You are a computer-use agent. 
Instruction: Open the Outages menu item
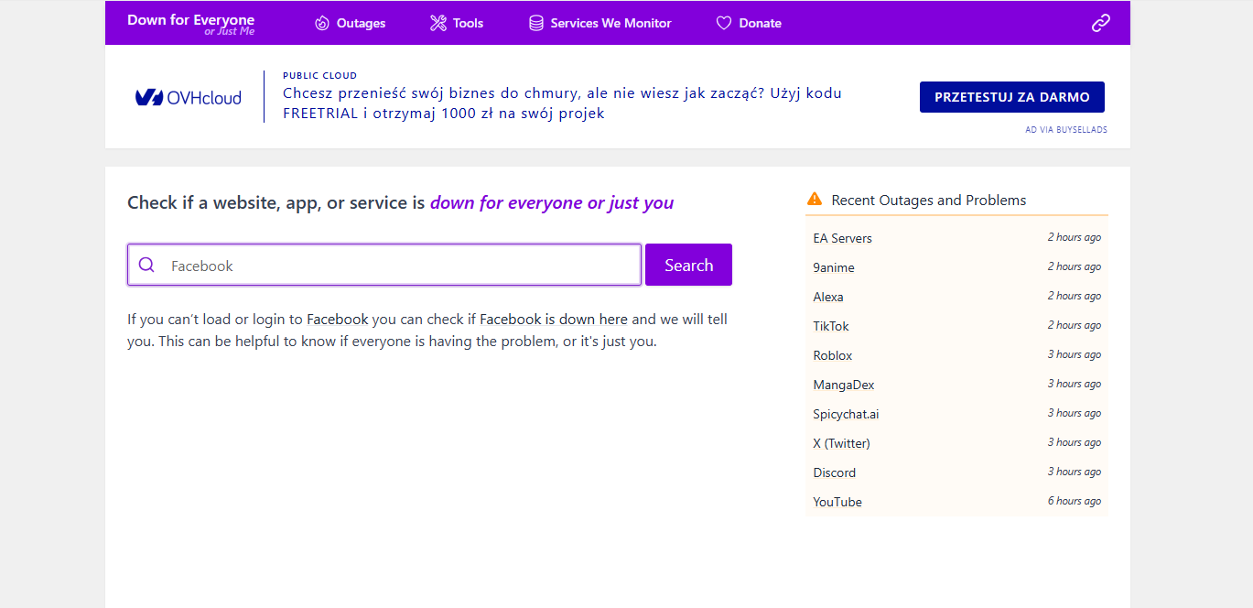(361, 23)
